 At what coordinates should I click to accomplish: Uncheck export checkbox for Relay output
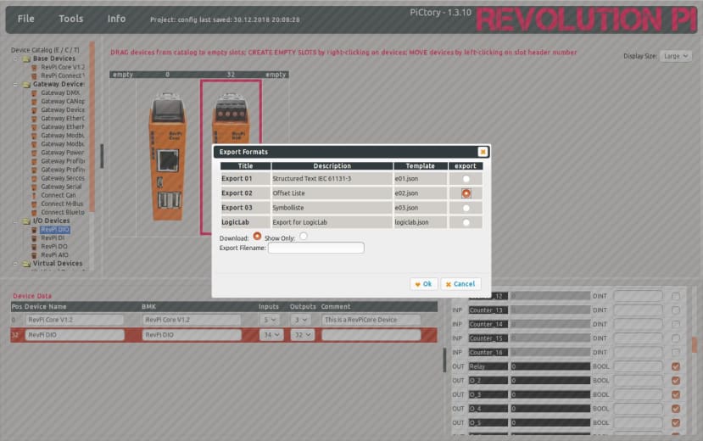676,366
